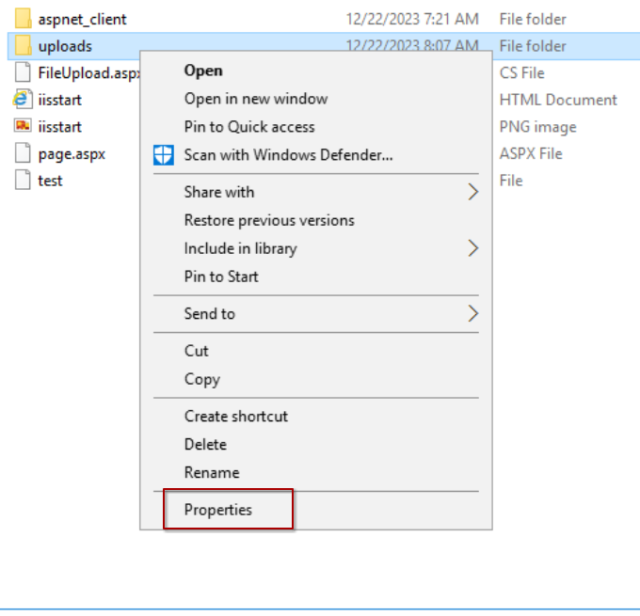Click the page.aspx file icon
The image size is (640, 616).
coord(24,154)
